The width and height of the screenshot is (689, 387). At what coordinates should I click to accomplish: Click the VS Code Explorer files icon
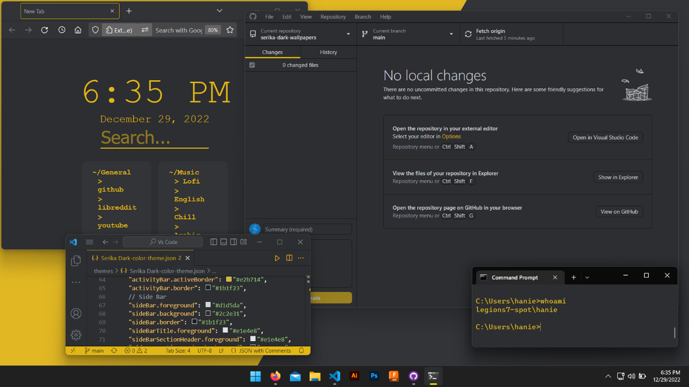pyautogui.click(x=76, y=261)
